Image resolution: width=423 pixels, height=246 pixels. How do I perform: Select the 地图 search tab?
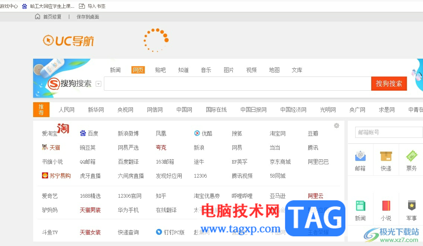tap(274, 70)
